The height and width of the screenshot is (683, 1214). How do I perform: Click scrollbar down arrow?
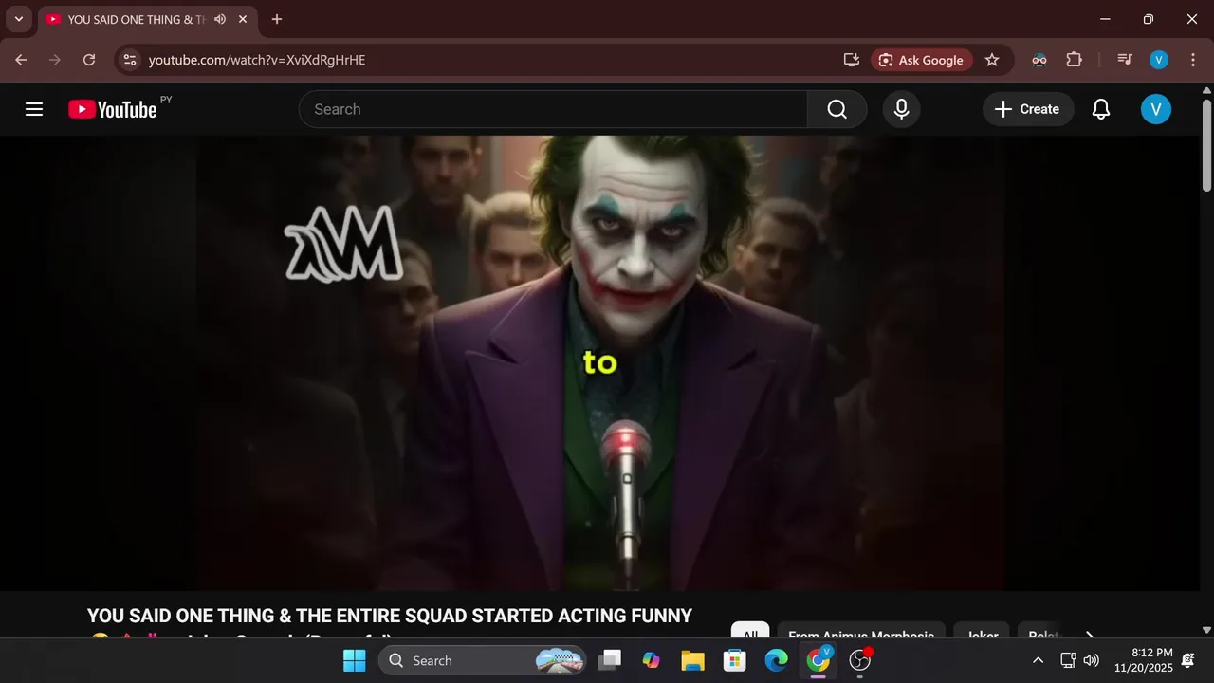(1206, 629)
